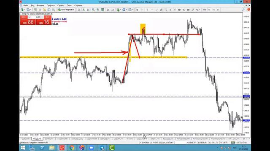Open the Strategy Tester icon
Screen dimensions: 270x151
[x=54, y=10]
